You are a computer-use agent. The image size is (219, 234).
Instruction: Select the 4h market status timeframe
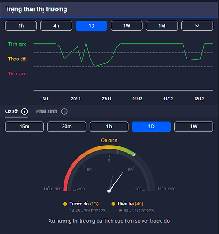pos(56,26)
